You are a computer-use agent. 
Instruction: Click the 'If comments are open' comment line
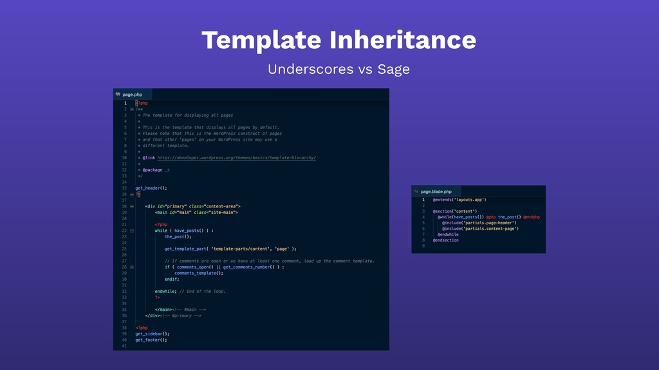(x=270, y=261)
